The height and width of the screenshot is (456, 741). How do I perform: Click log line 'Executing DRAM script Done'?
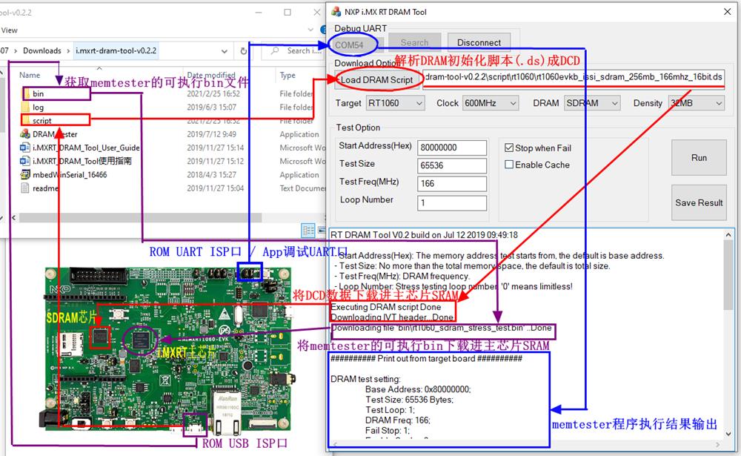click(385, 307)
